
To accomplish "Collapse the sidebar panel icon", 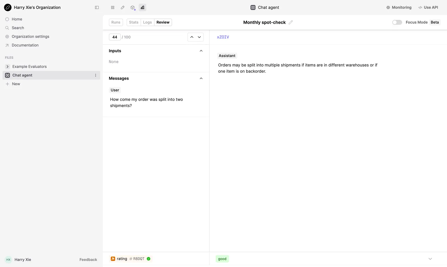I will (x=97, y=8).
